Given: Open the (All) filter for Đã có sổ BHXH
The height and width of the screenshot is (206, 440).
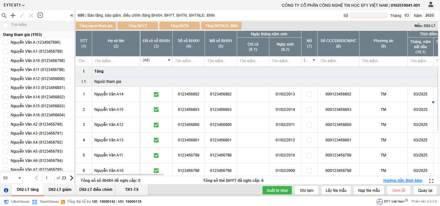Looking at the screenshot, I should 156,60.
